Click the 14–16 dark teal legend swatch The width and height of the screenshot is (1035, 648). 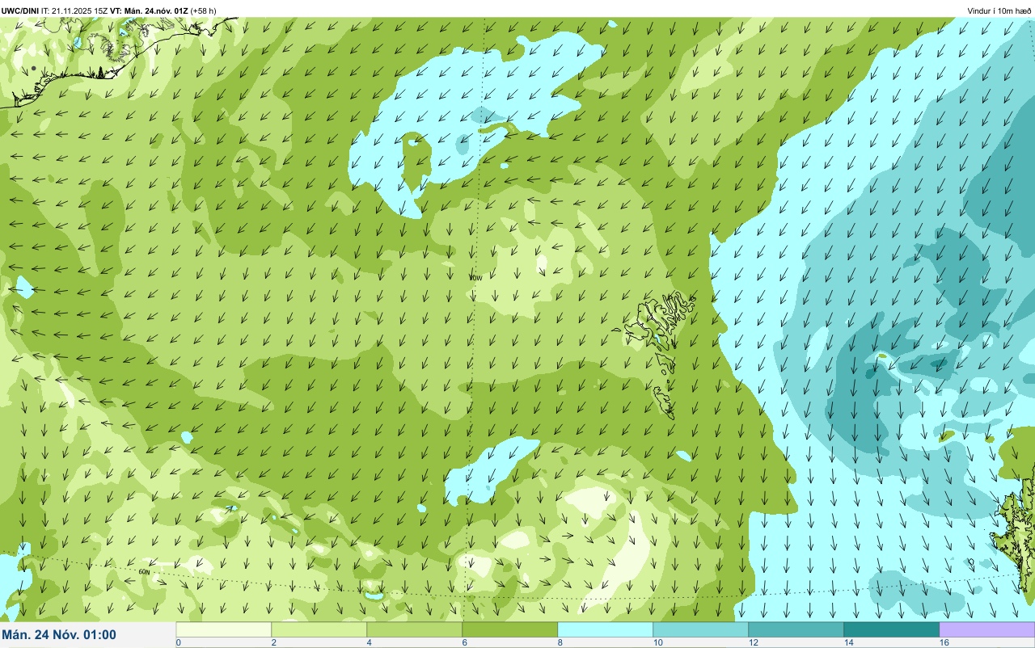point(892,629)
